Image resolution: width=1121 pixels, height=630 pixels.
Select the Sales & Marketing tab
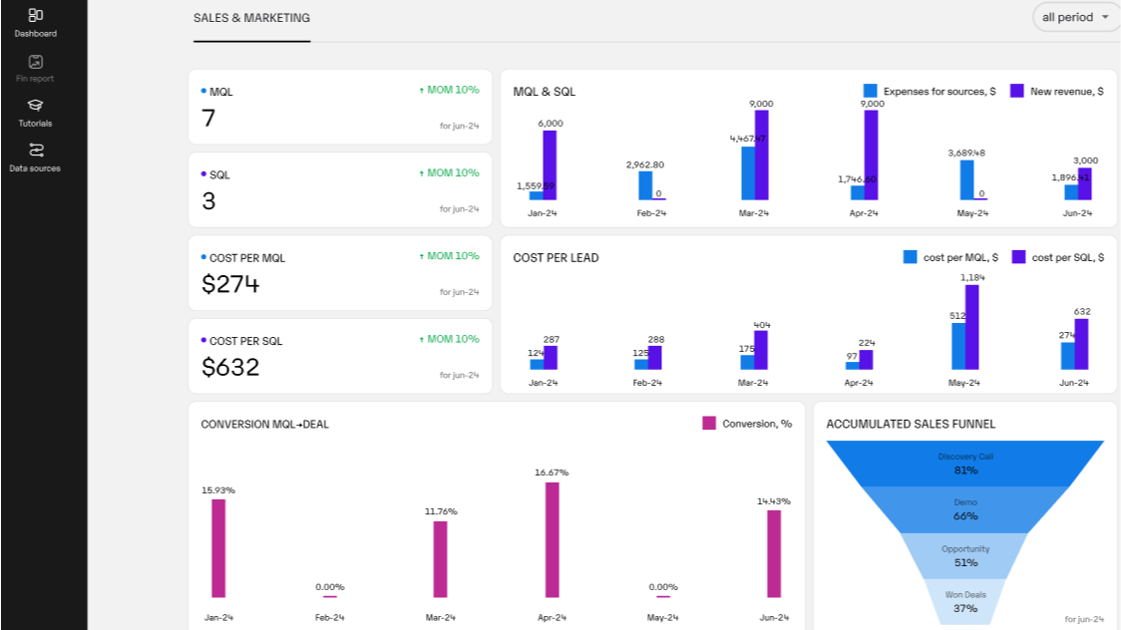coord(251,18)
